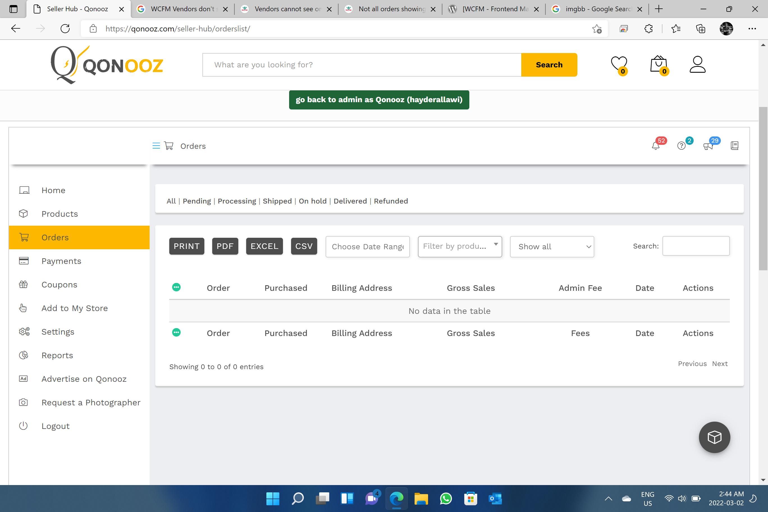
Task: Open File Explorer from taskbar
Action: pos(421,499)
